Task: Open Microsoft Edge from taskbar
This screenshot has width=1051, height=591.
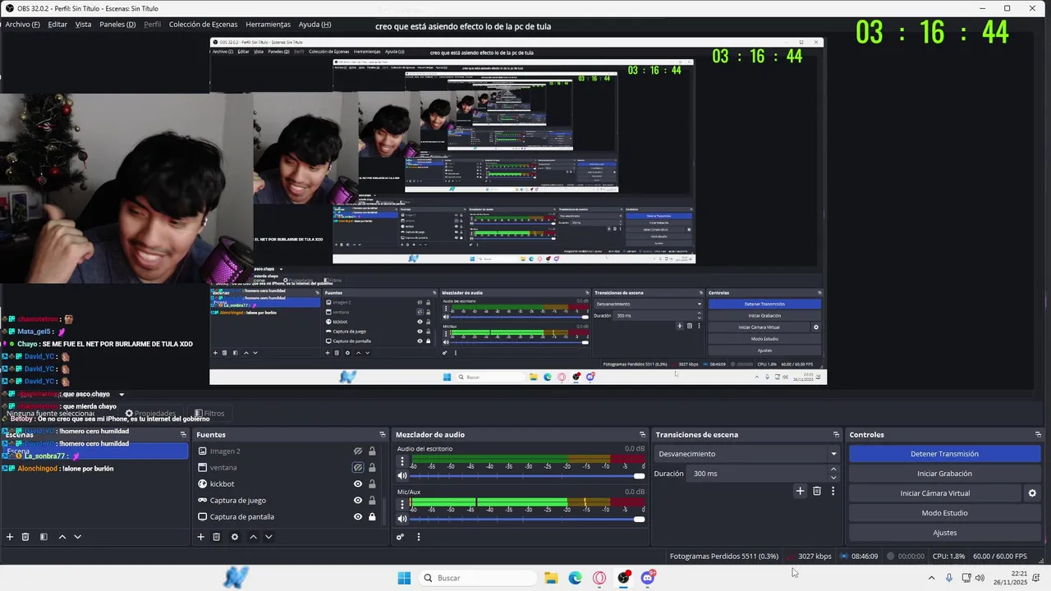Action: coord(576,578)
